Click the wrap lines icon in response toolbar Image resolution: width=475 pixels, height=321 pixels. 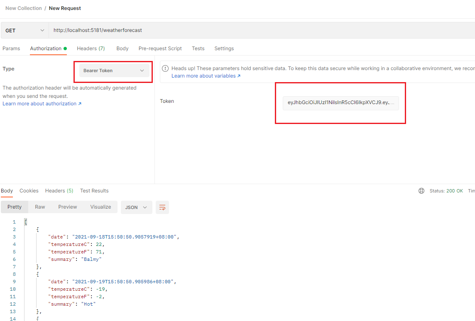click(x=162, y=207)
